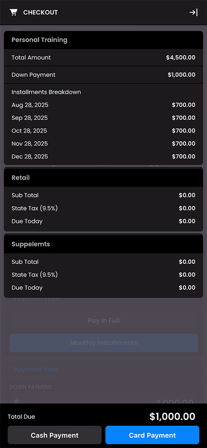This screenshot has height=448, width=207.
Task: Select the Dec 28, 2025 installment row
Action: click(x=103, y=156)
